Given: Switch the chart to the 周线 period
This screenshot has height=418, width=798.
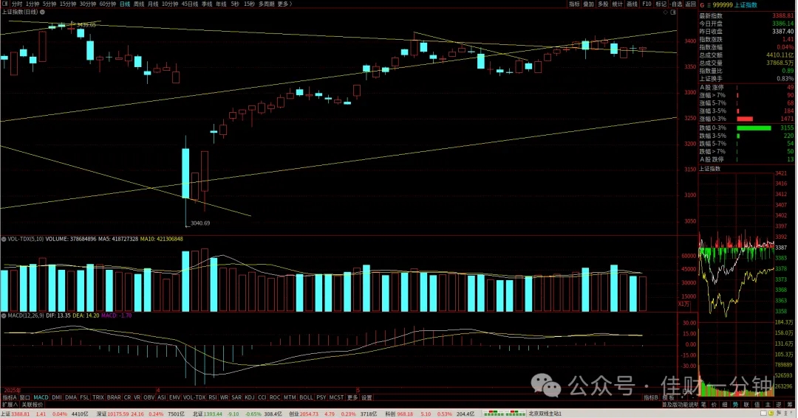Looking at the screenshot, I should tap(139, 4).
